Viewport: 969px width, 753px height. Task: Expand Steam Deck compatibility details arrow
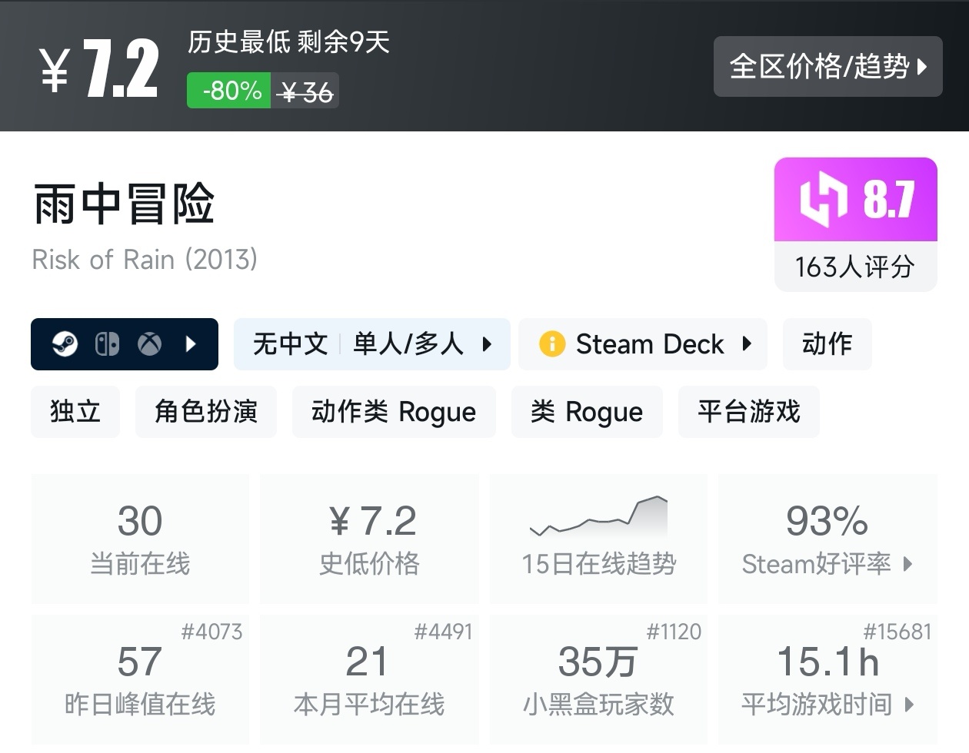(x=747, y=344)
